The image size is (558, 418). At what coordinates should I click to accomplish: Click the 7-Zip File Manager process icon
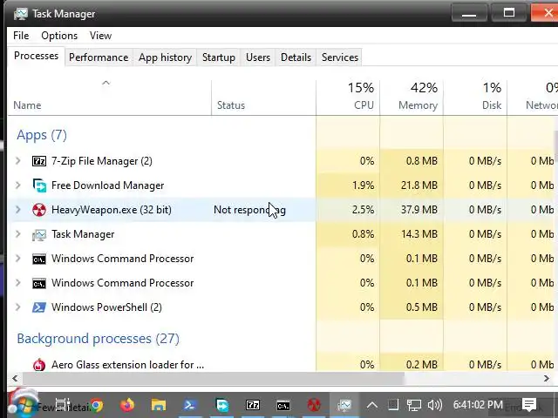[39, 161]
